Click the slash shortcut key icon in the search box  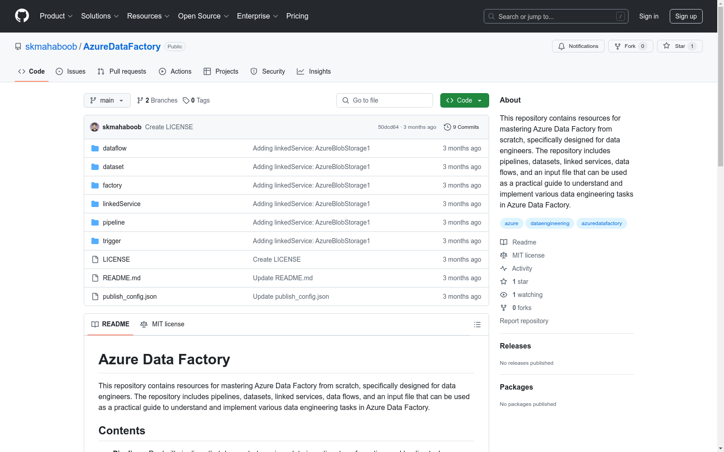tap(620, 16)
